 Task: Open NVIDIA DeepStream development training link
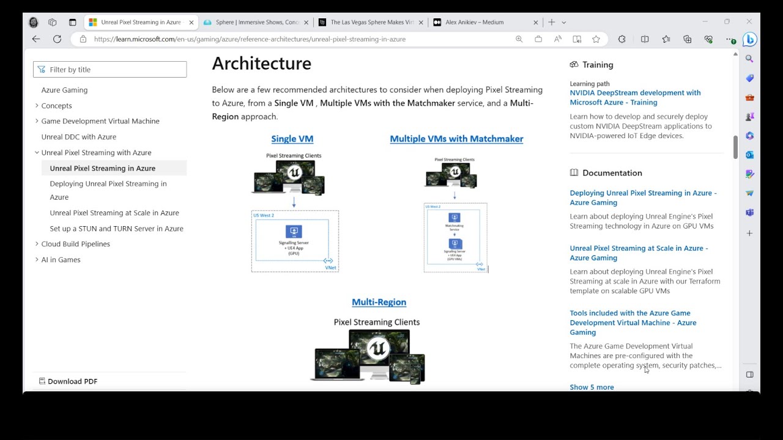pyautogui.click(x=635, y=98)
